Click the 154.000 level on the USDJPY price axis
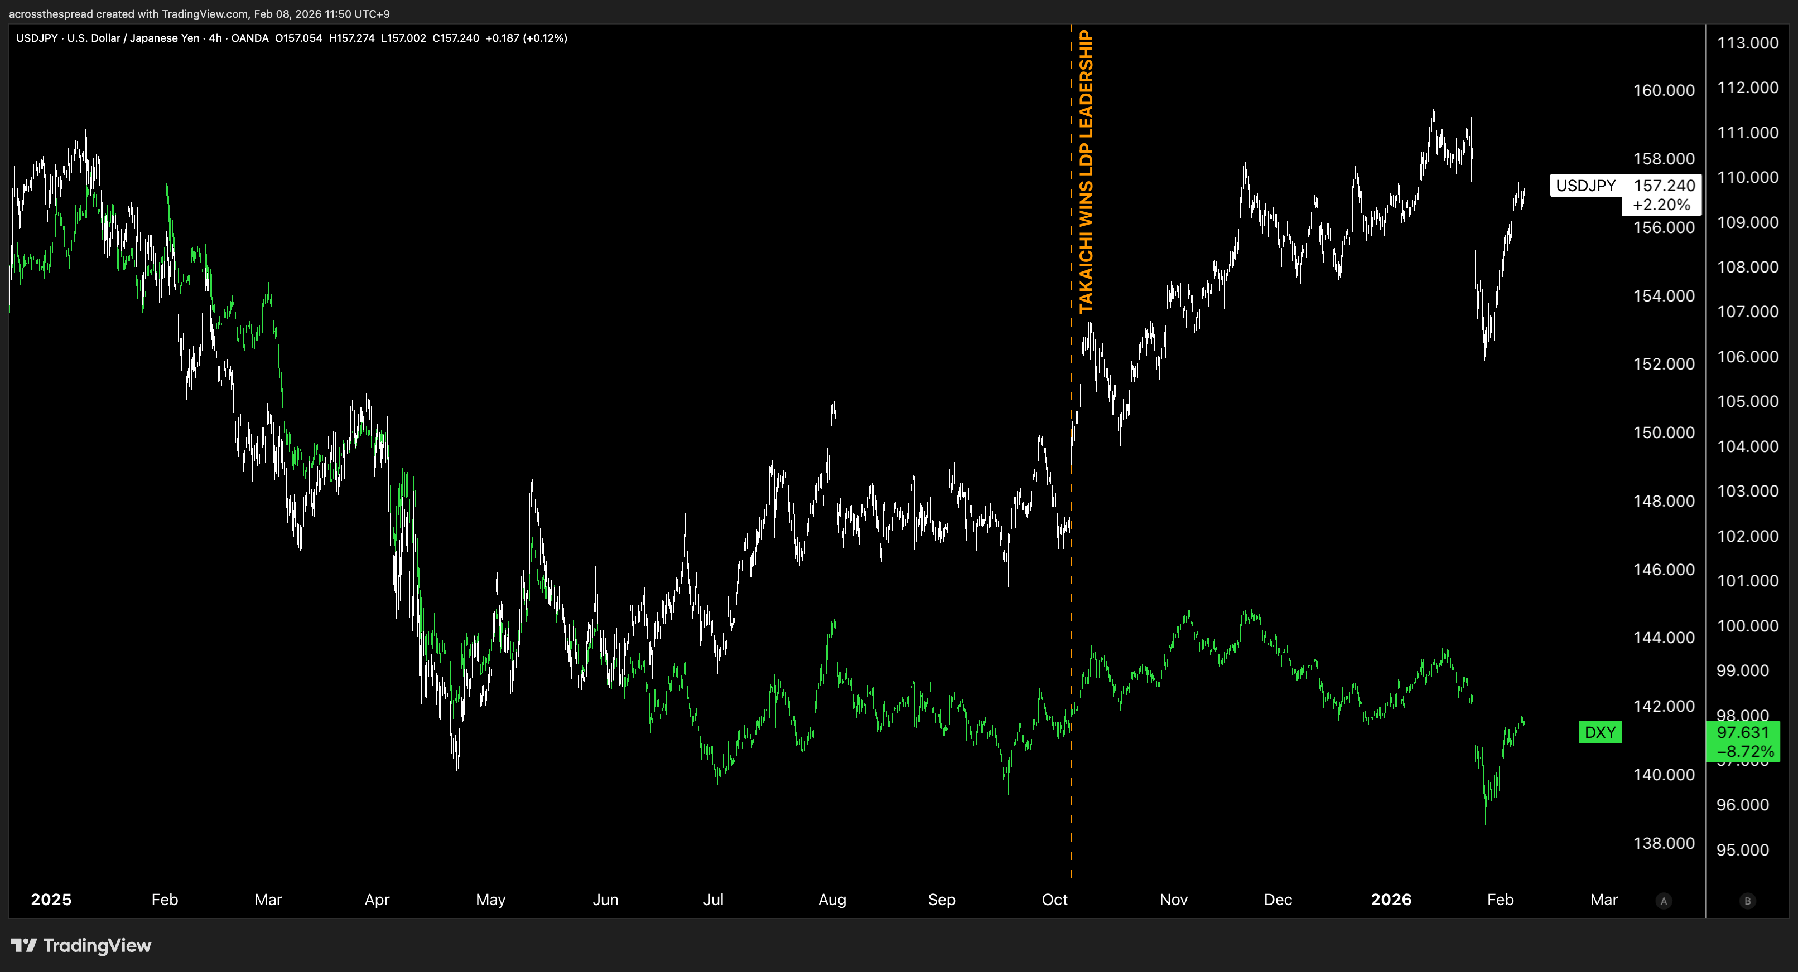The height and width of the screenshot is (972, 1798). pyautogui.click(x=1664, y=295)
